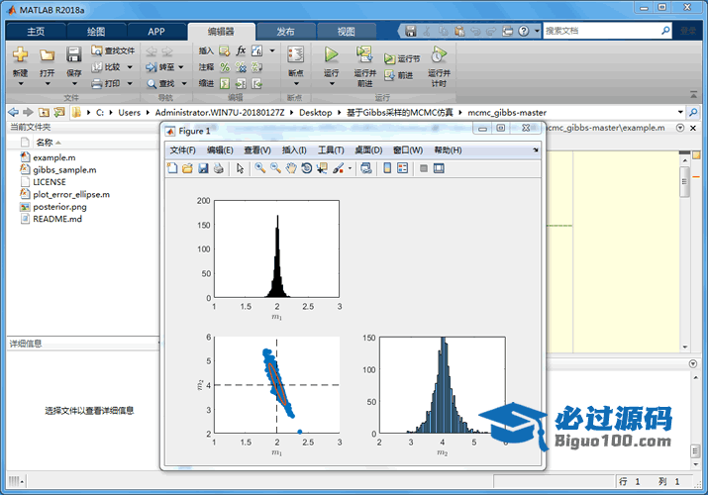Screen dimensions: 708x495
Task: Open the Brush tool color dropdown in Figure 1
Action: tap(350, 168)
